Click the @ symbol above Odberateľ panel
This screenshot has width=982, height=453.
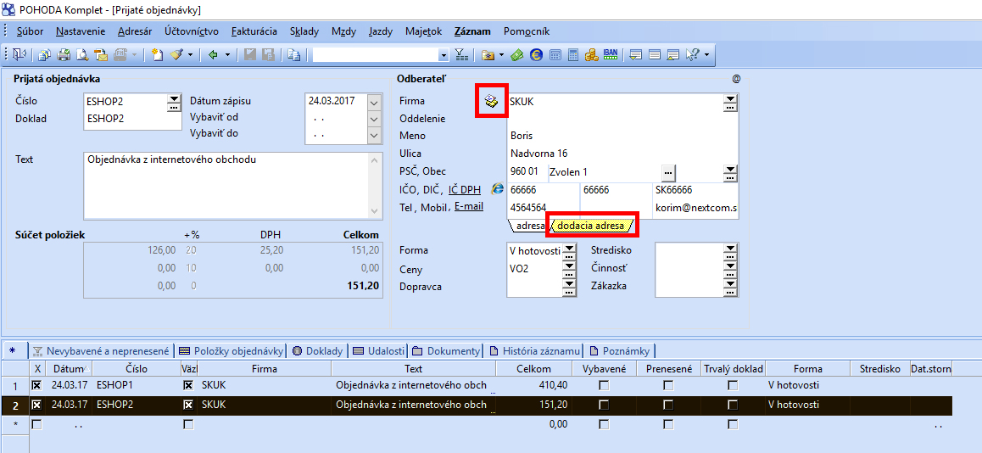pos(736,79)
